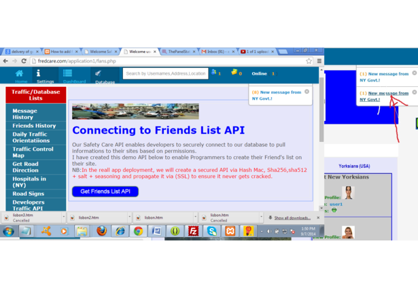Open Microsoft Word from the taskbar
This screenshot has width=418, height=288.
[156, 231]
